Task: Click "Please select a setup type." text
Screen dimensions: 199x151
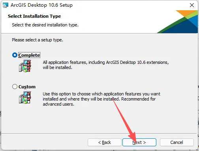Action: (38, 40)
